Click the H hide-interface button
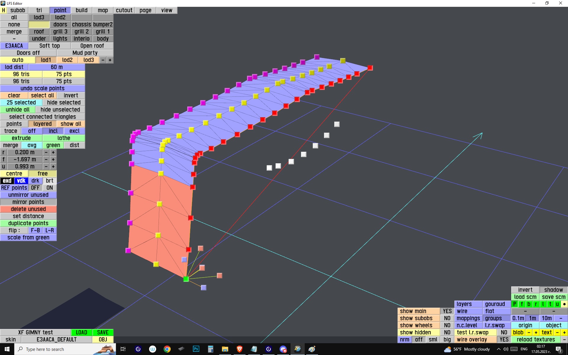This screenshot has height=355, width=568. pos(4,10)
